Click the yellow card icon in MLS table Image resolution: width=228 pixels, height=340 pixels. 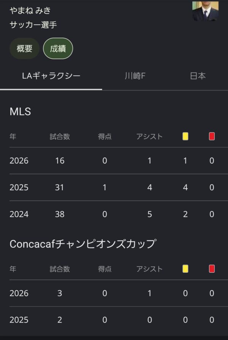pos(185,137)
